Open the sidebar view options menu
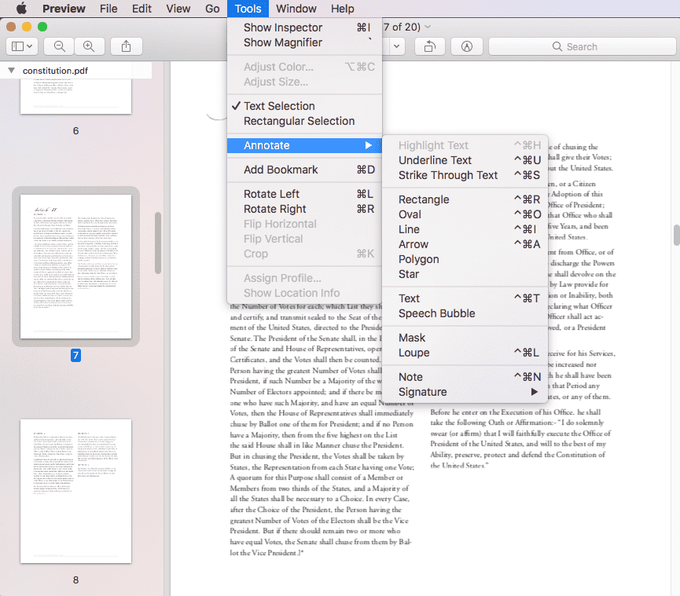 21,46
